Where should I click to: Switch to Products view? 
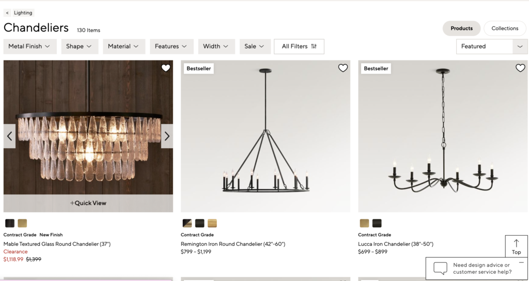click(461, 28)
